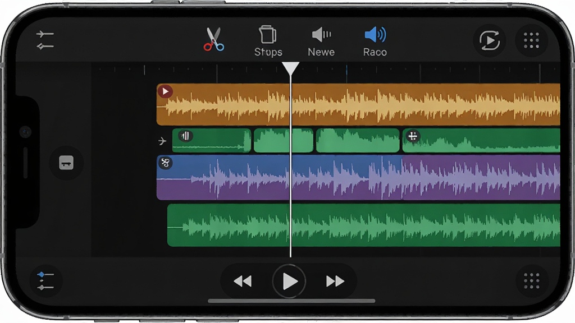Fast-forward with the double-right arrow button

(x=335, y=282)
